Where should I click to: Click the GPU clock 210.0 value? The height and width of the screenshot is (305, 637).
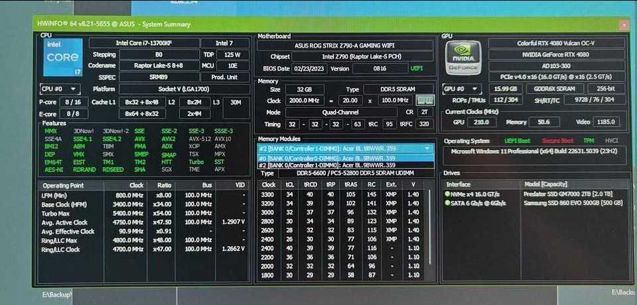pyautogui.click(x=482, y=122)
